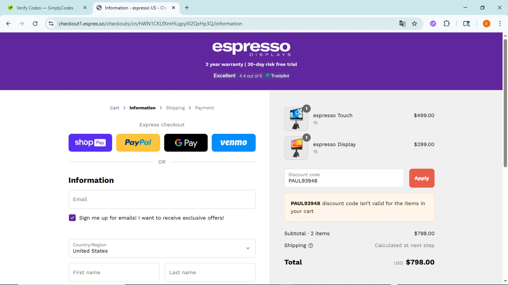Close the Information espresso US tab
Viewport: 508px width, 285px height.
[x=173, y=8]
